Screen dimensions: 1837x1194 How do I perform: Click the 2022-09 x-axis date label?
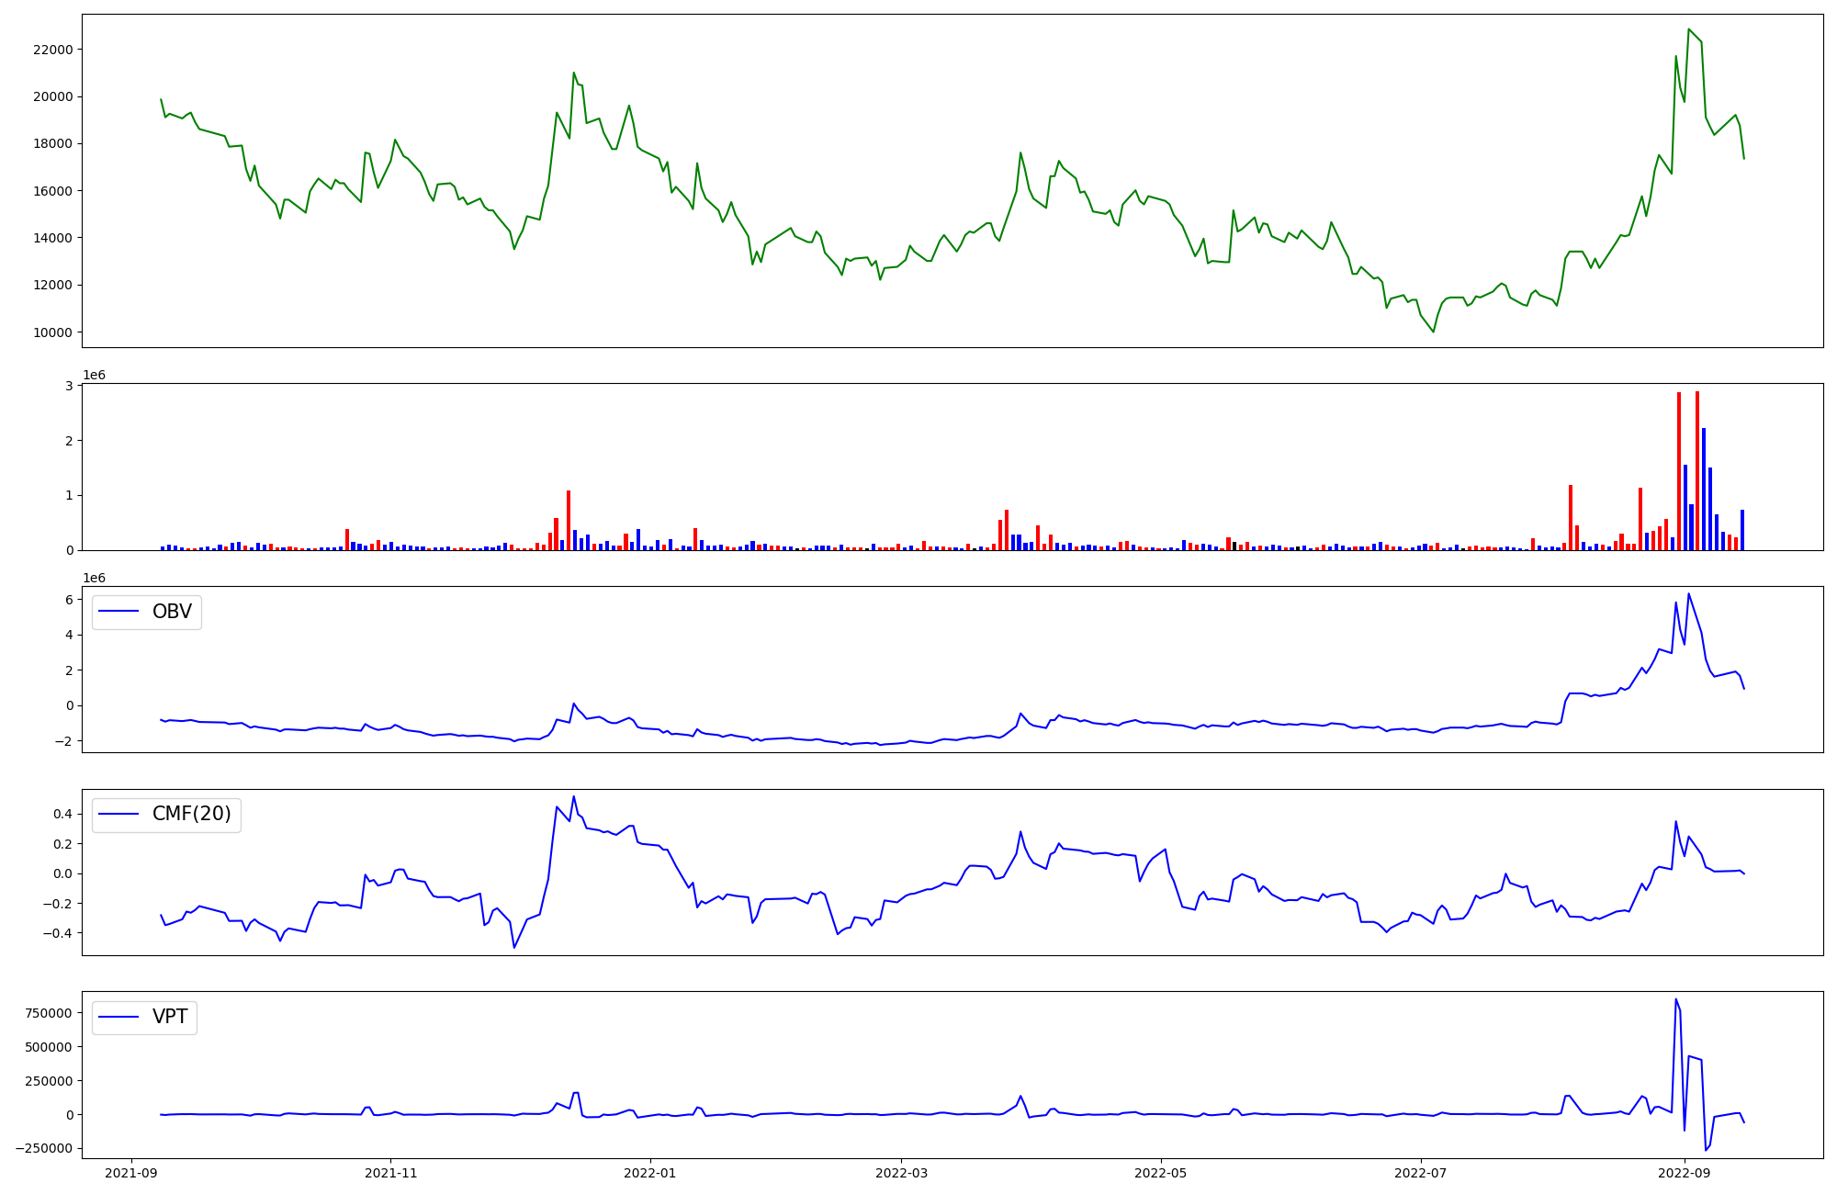point(1685,1172)
